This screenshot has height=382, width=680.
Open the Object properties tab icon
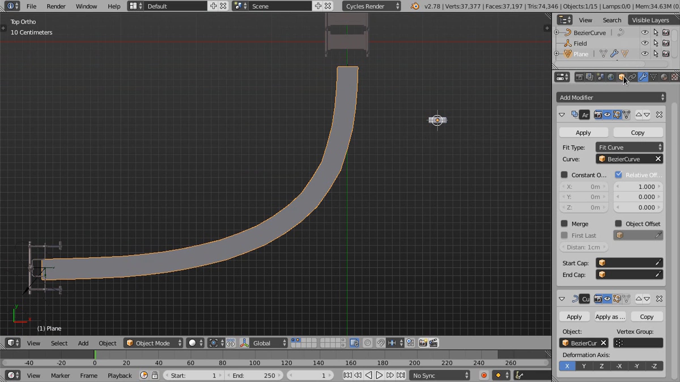621,77
